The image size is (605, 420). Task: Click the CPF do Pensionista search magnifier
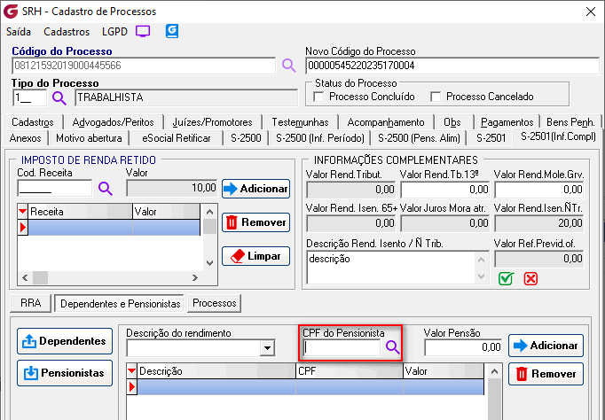393,347
